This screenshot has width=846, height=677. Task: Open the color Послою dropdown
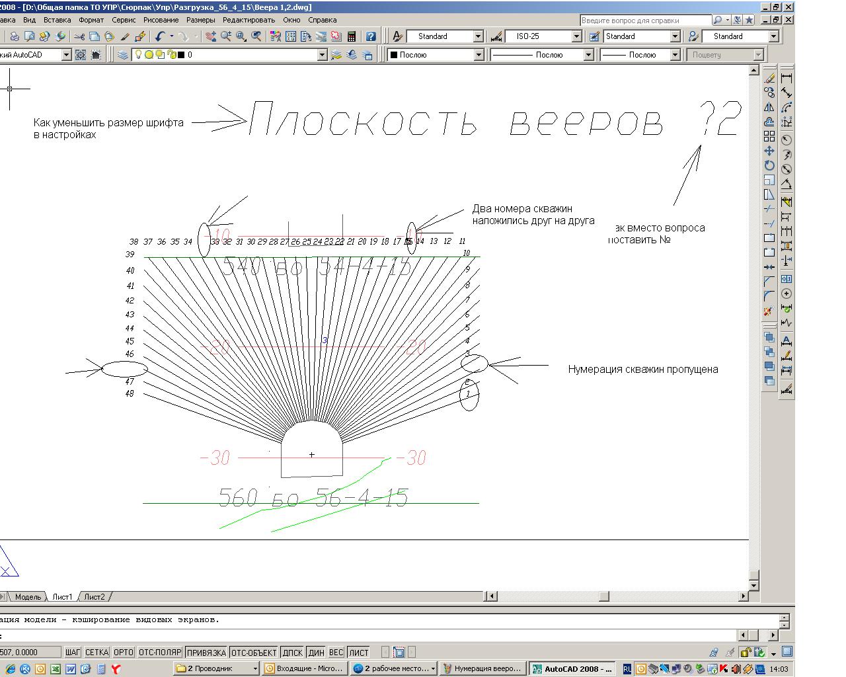point(479,55)
